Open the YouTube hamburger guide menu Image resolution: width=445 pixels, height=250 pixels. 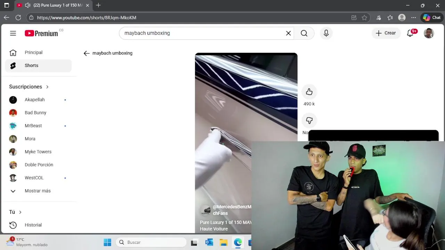pos(13,33)
